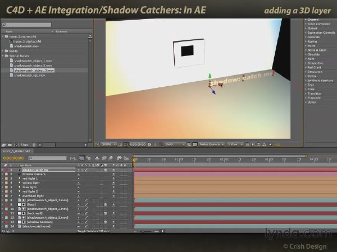Hide the blue light layer
Viewport: 337px width, 252px height.
[113, 187]
